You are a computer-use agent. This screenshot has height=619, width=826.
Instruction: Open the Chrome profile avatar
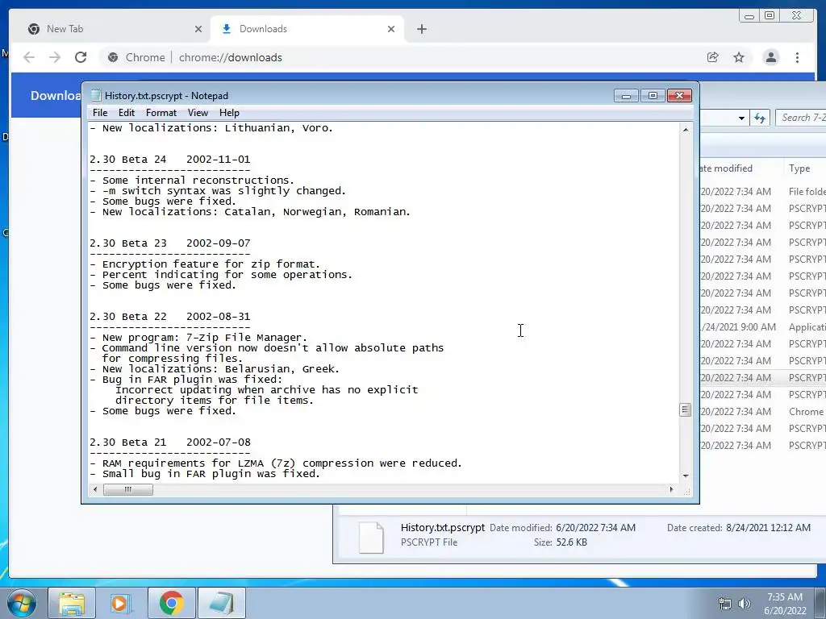pyautogui.click(x=770, y=57)
